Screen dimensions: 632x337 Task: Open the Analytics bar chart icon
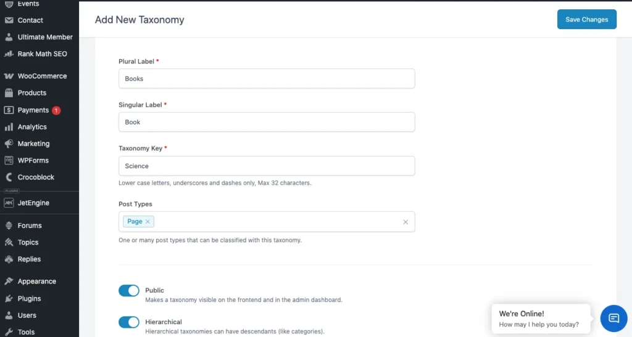pyautogui.click(x=9, y=127)
